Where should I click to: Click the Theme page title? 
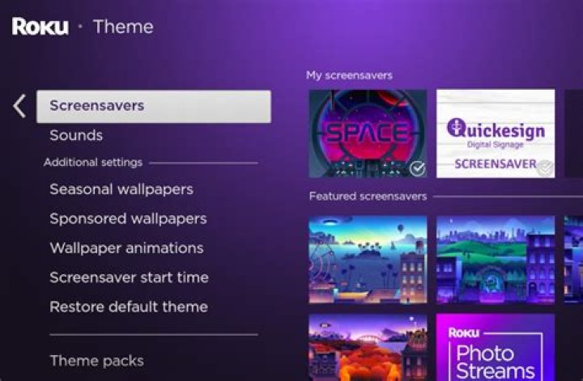tap(123, 26)
